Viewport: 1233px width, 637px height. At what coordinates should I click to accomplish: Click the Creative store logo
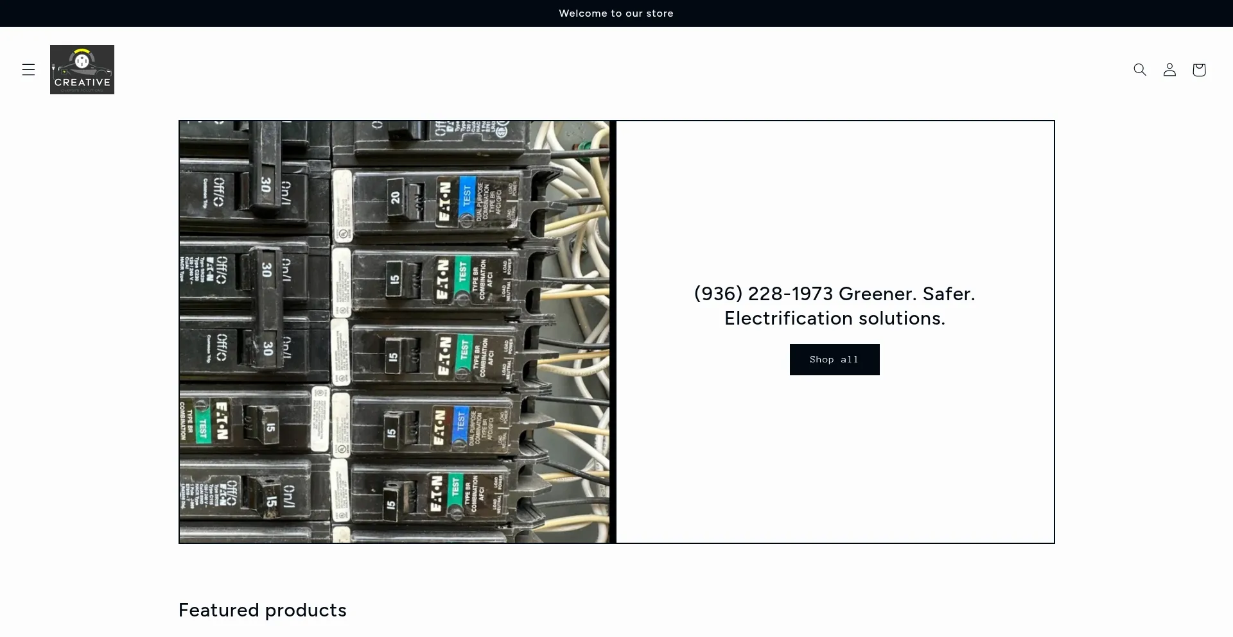[x=82, y=69]
